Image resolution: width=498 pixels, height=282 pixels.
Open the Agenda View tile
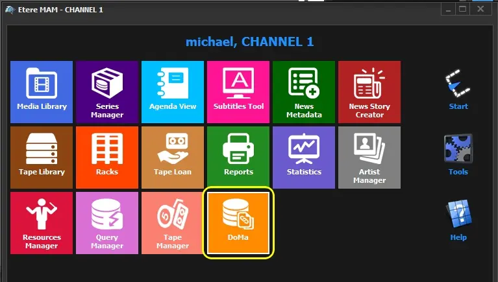click(173, 91)
